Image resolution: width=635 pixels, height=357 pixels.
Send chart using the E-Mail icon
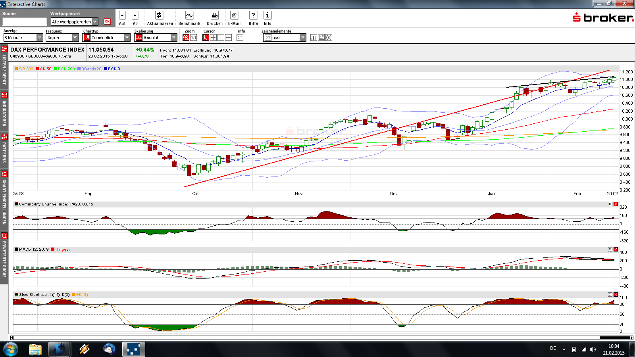[x=234, y=15]
